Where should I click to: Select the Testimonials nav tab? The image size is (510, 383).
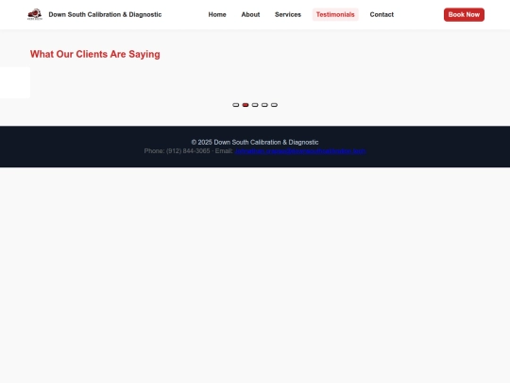coord(335,14)
